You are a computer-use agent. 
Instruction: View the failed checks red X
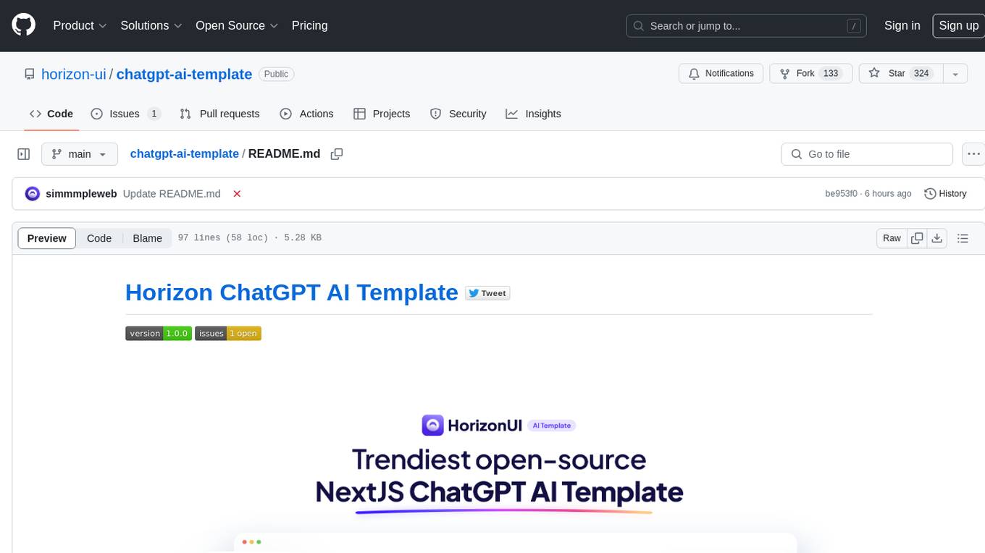pyautogui.click(x=237, y=194)
